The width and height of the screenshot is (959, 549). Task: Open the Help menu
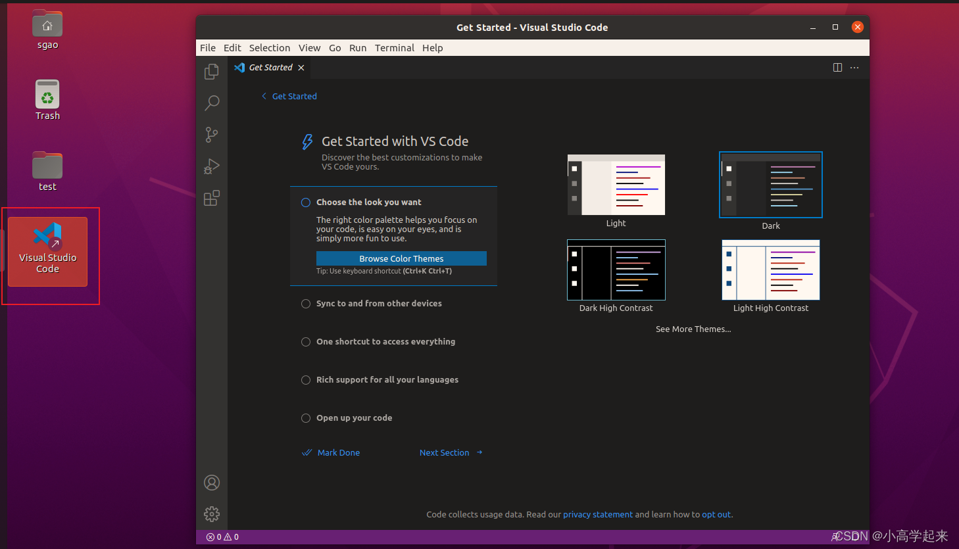[432, 48]
